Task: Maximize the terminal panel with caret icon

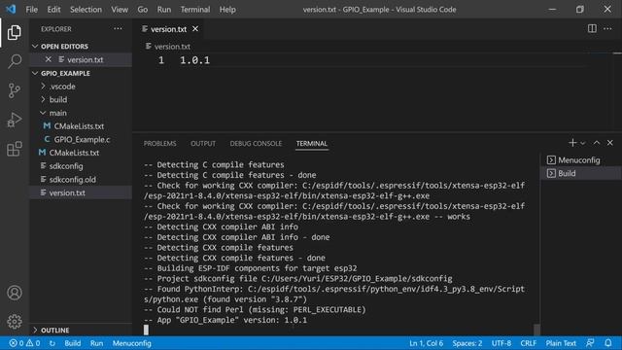Action: pos(596,143)
